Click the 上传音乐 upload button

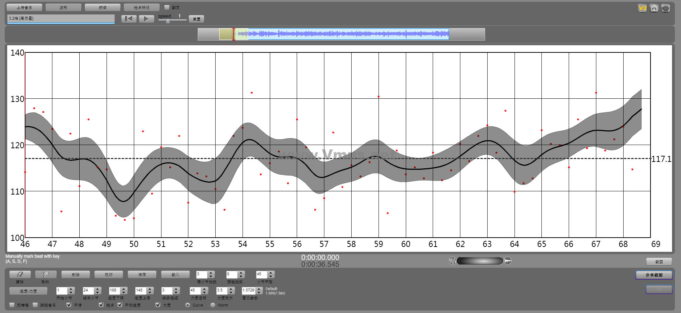[x=24, y=8]
